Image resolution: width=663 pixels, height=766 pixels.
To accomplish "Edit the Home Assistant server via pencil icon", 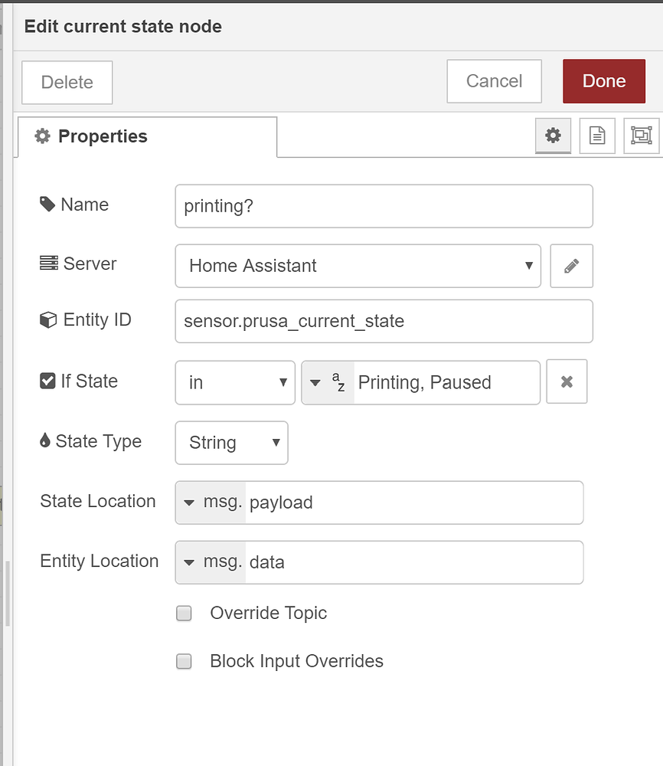I will pos(572,266).
